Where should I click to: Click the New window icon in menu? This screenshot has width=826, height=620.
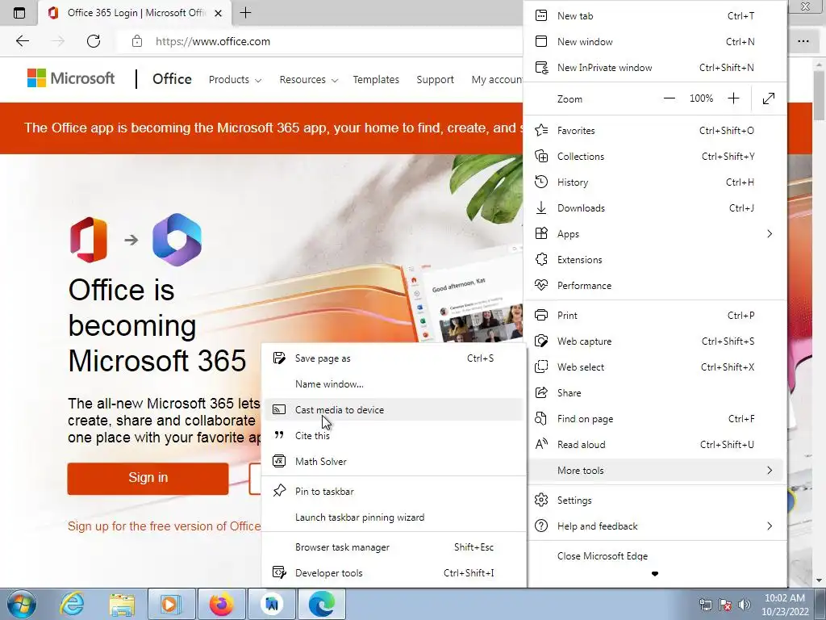click(x=541, y=41)
